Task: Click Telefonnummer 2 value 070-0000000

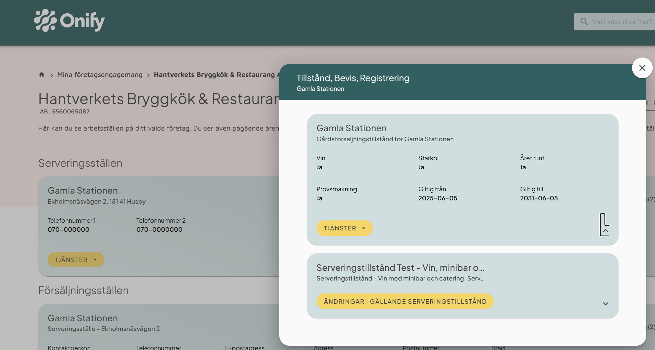Action: 159,229
